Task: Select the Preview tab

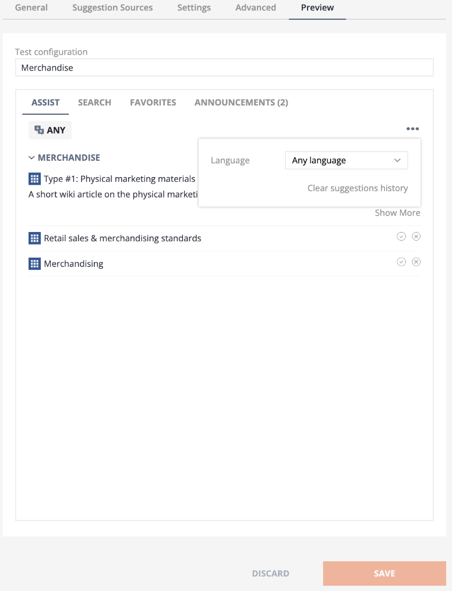Action: [x=317, y=8]
